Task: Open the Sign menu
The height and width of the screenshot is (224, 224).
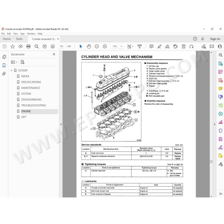Action: [22, 34]
